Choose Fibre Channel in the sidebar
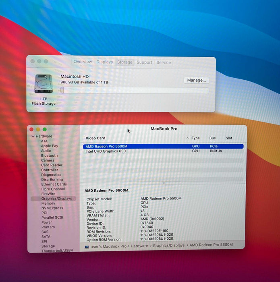This screenshot has height=282, width=280. tap(53, 189)
